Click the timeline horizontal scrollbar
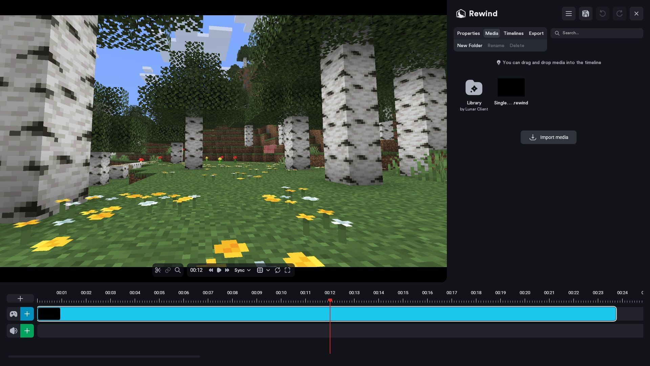The image size is (650, 366). (104, 357)
